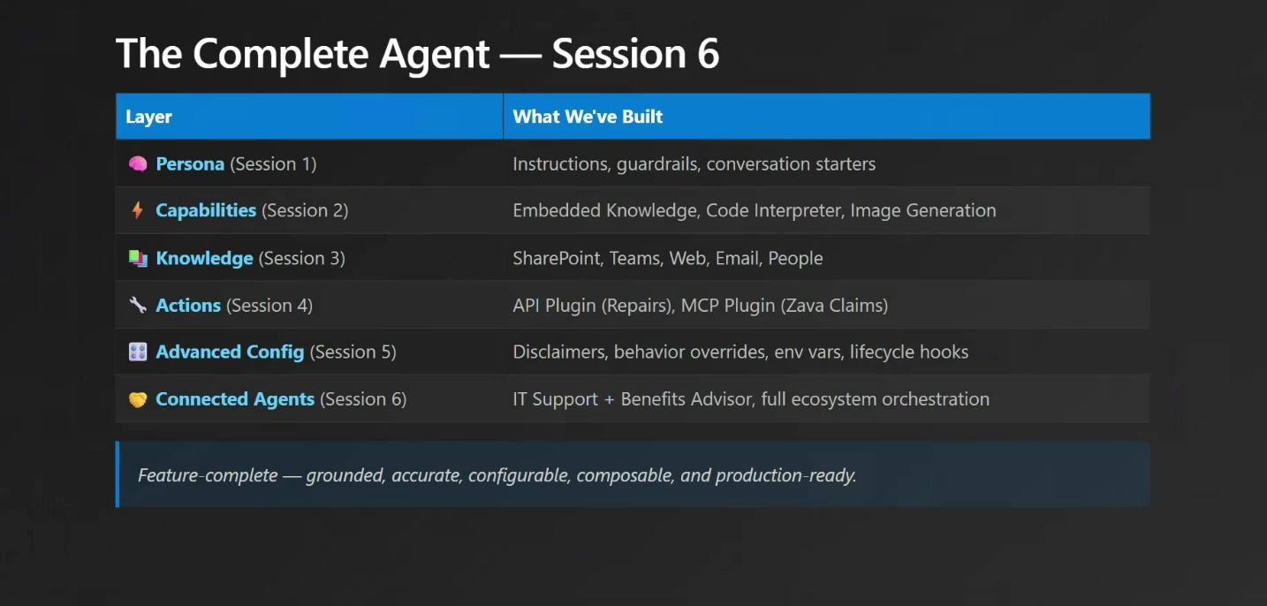This screenshot has height=606, width=1267.
Task: Click the What We've Built column header
Action: [x=588, y=117]
